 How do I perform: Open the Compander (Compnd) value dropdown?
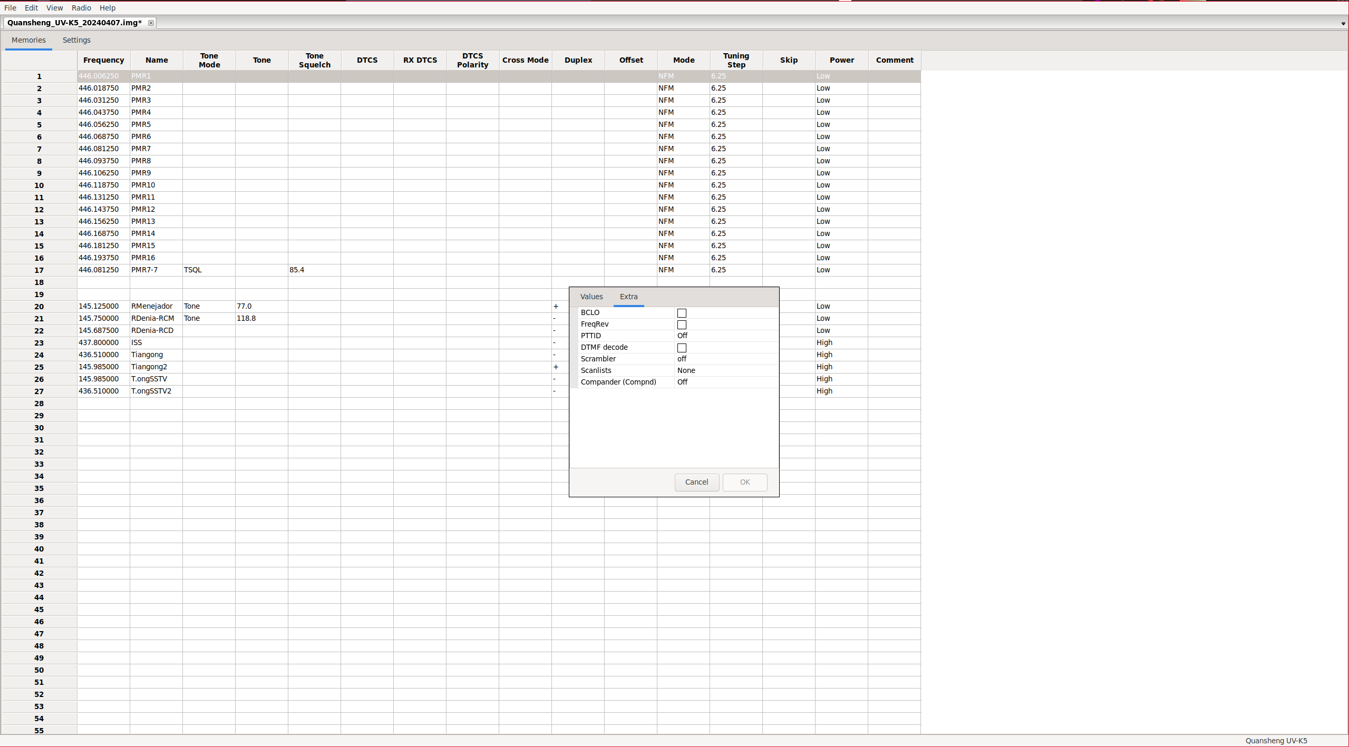[725, 382]
